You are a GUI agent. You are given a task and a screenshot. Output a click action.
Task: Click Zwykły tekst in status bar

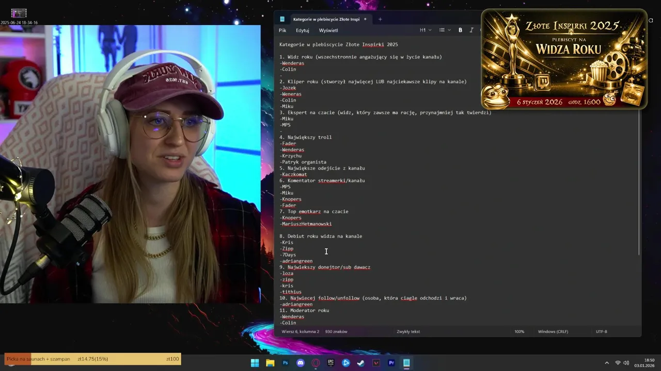pos(408,331)
